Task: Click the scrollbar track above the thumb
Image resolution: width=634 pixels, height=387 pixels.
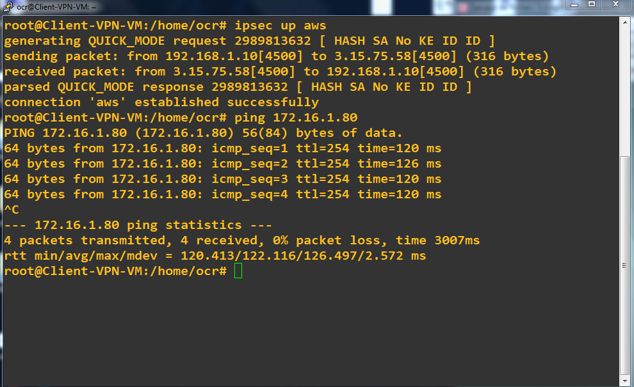Action: [x=624, y=90]
